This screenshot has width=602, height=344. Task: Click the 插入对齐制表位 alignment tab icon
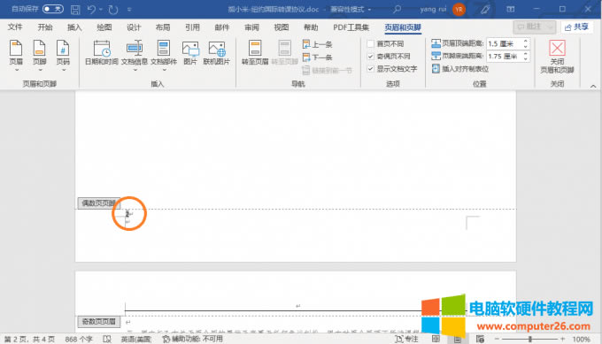coord(436,69)
